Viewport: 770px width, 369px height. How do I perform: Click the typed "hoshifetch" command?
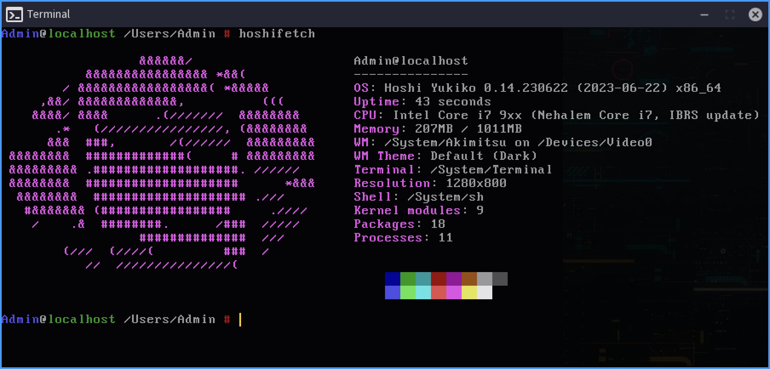pyautogui.click(x=277, y=34)
